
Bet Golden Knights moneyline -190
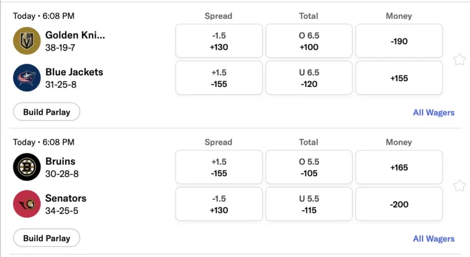point(399,41)
